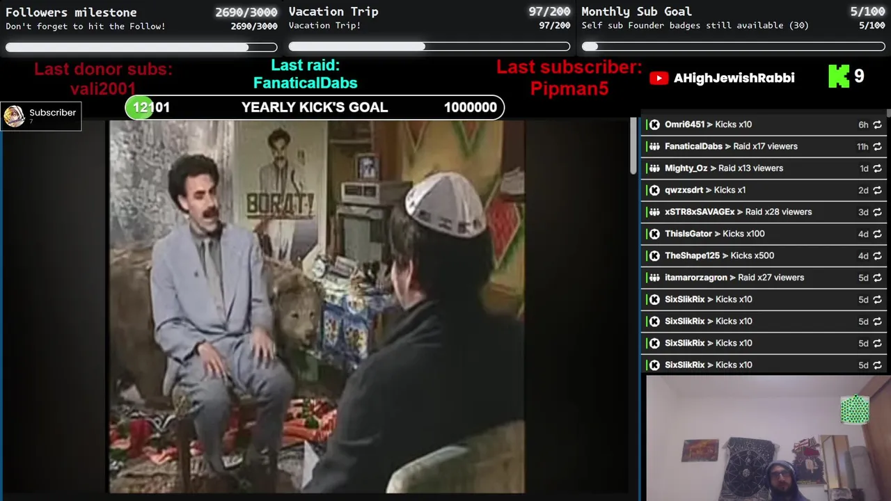Image resolution: width=891 pixels, height=501 pixels.
Task: Click last raid name FanaticalDabs
Action: 305,83
